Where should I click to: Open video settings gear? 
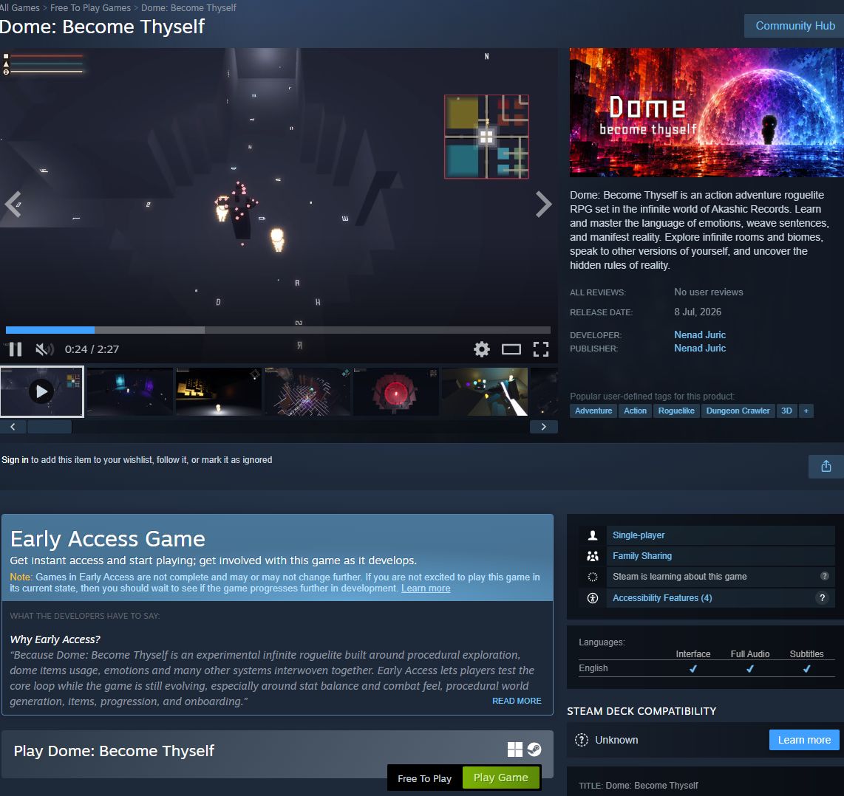tap(482, 349)
